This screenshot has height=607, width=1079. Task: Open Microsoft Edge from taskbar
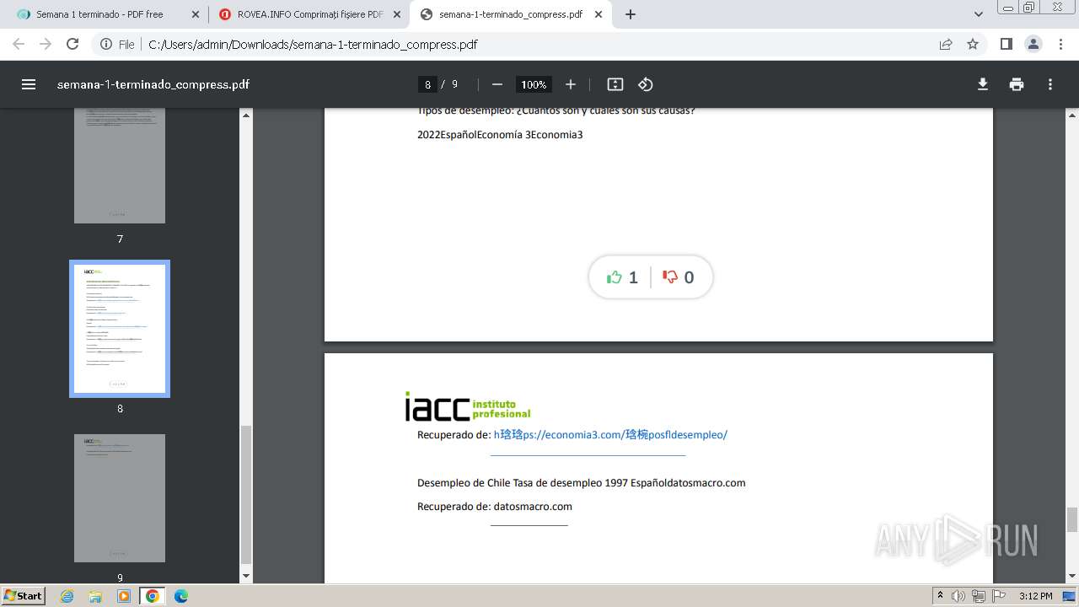pos(181,596)
